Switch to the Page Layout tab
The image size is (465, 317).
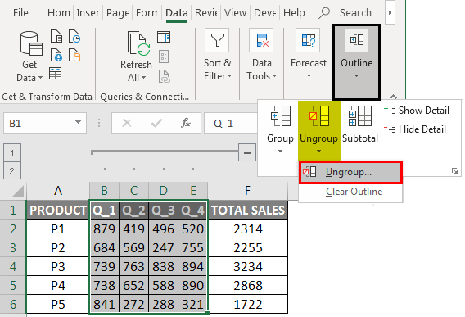pos(117,13)
